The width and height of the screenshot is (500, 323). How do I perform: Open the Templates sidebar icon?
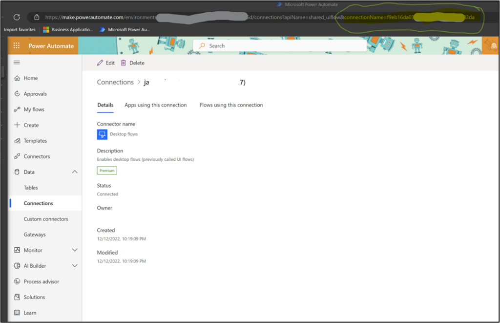(17, 141)
